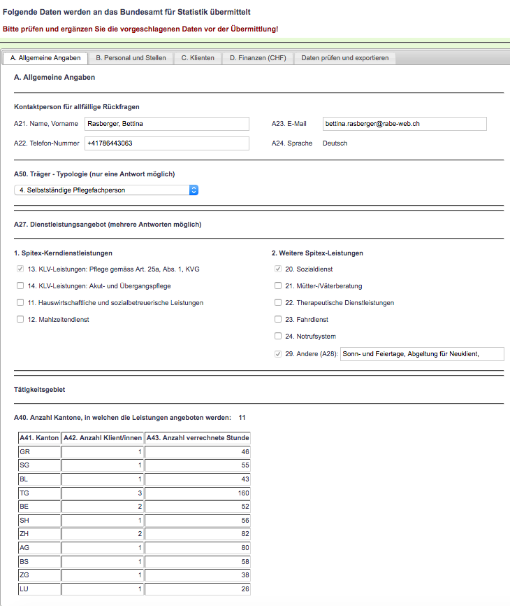Click the E-Mail input field
The image size is (510, 606).
point(404,124)
